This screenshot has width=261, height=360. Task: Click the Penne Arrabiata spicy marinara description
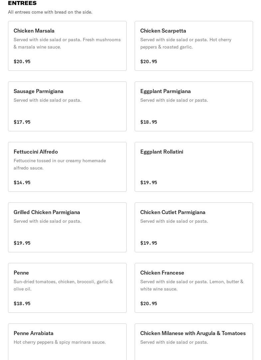point(60,342)
